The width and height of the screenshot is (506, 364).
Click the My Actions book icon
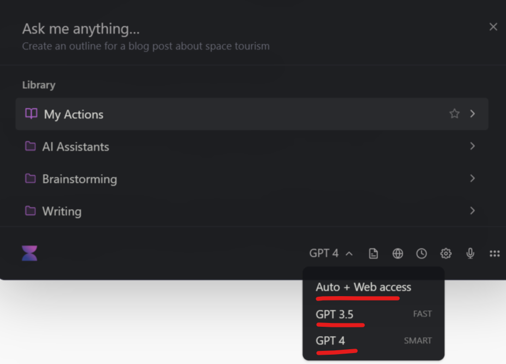pos(31,114)
